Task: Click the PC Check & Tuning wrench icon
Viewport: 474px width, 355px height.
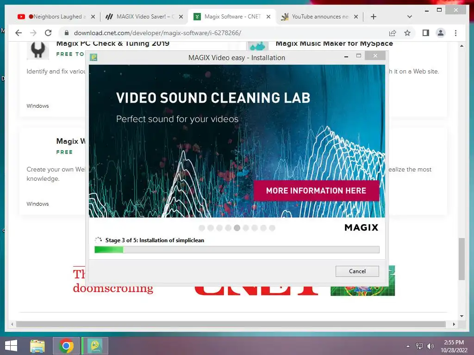Action: coord(38,49)
